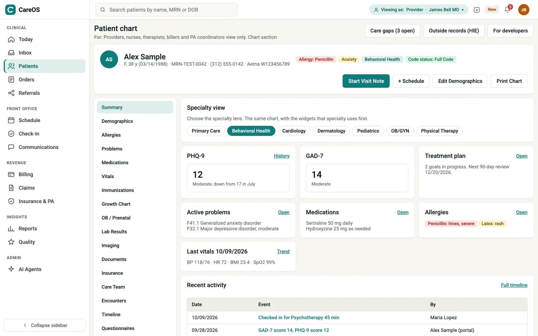This screenshot has width=538, height=336.
Task: Click Outside records (HIE) button
Action: [454, 31]
